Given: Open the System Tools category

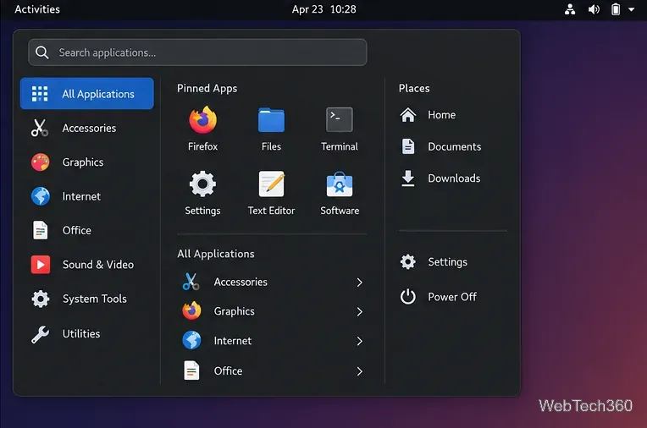Looking at the screenshot, I should pyautogui.click(x=87, y=299).
